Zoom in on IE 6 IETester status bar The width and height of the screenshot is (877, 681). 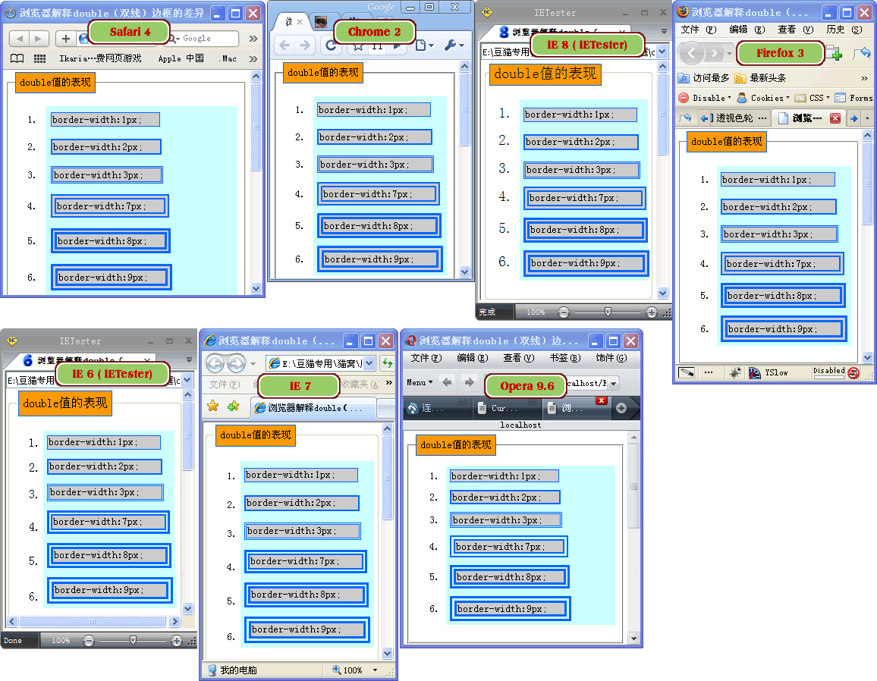(x=176, y=641)
